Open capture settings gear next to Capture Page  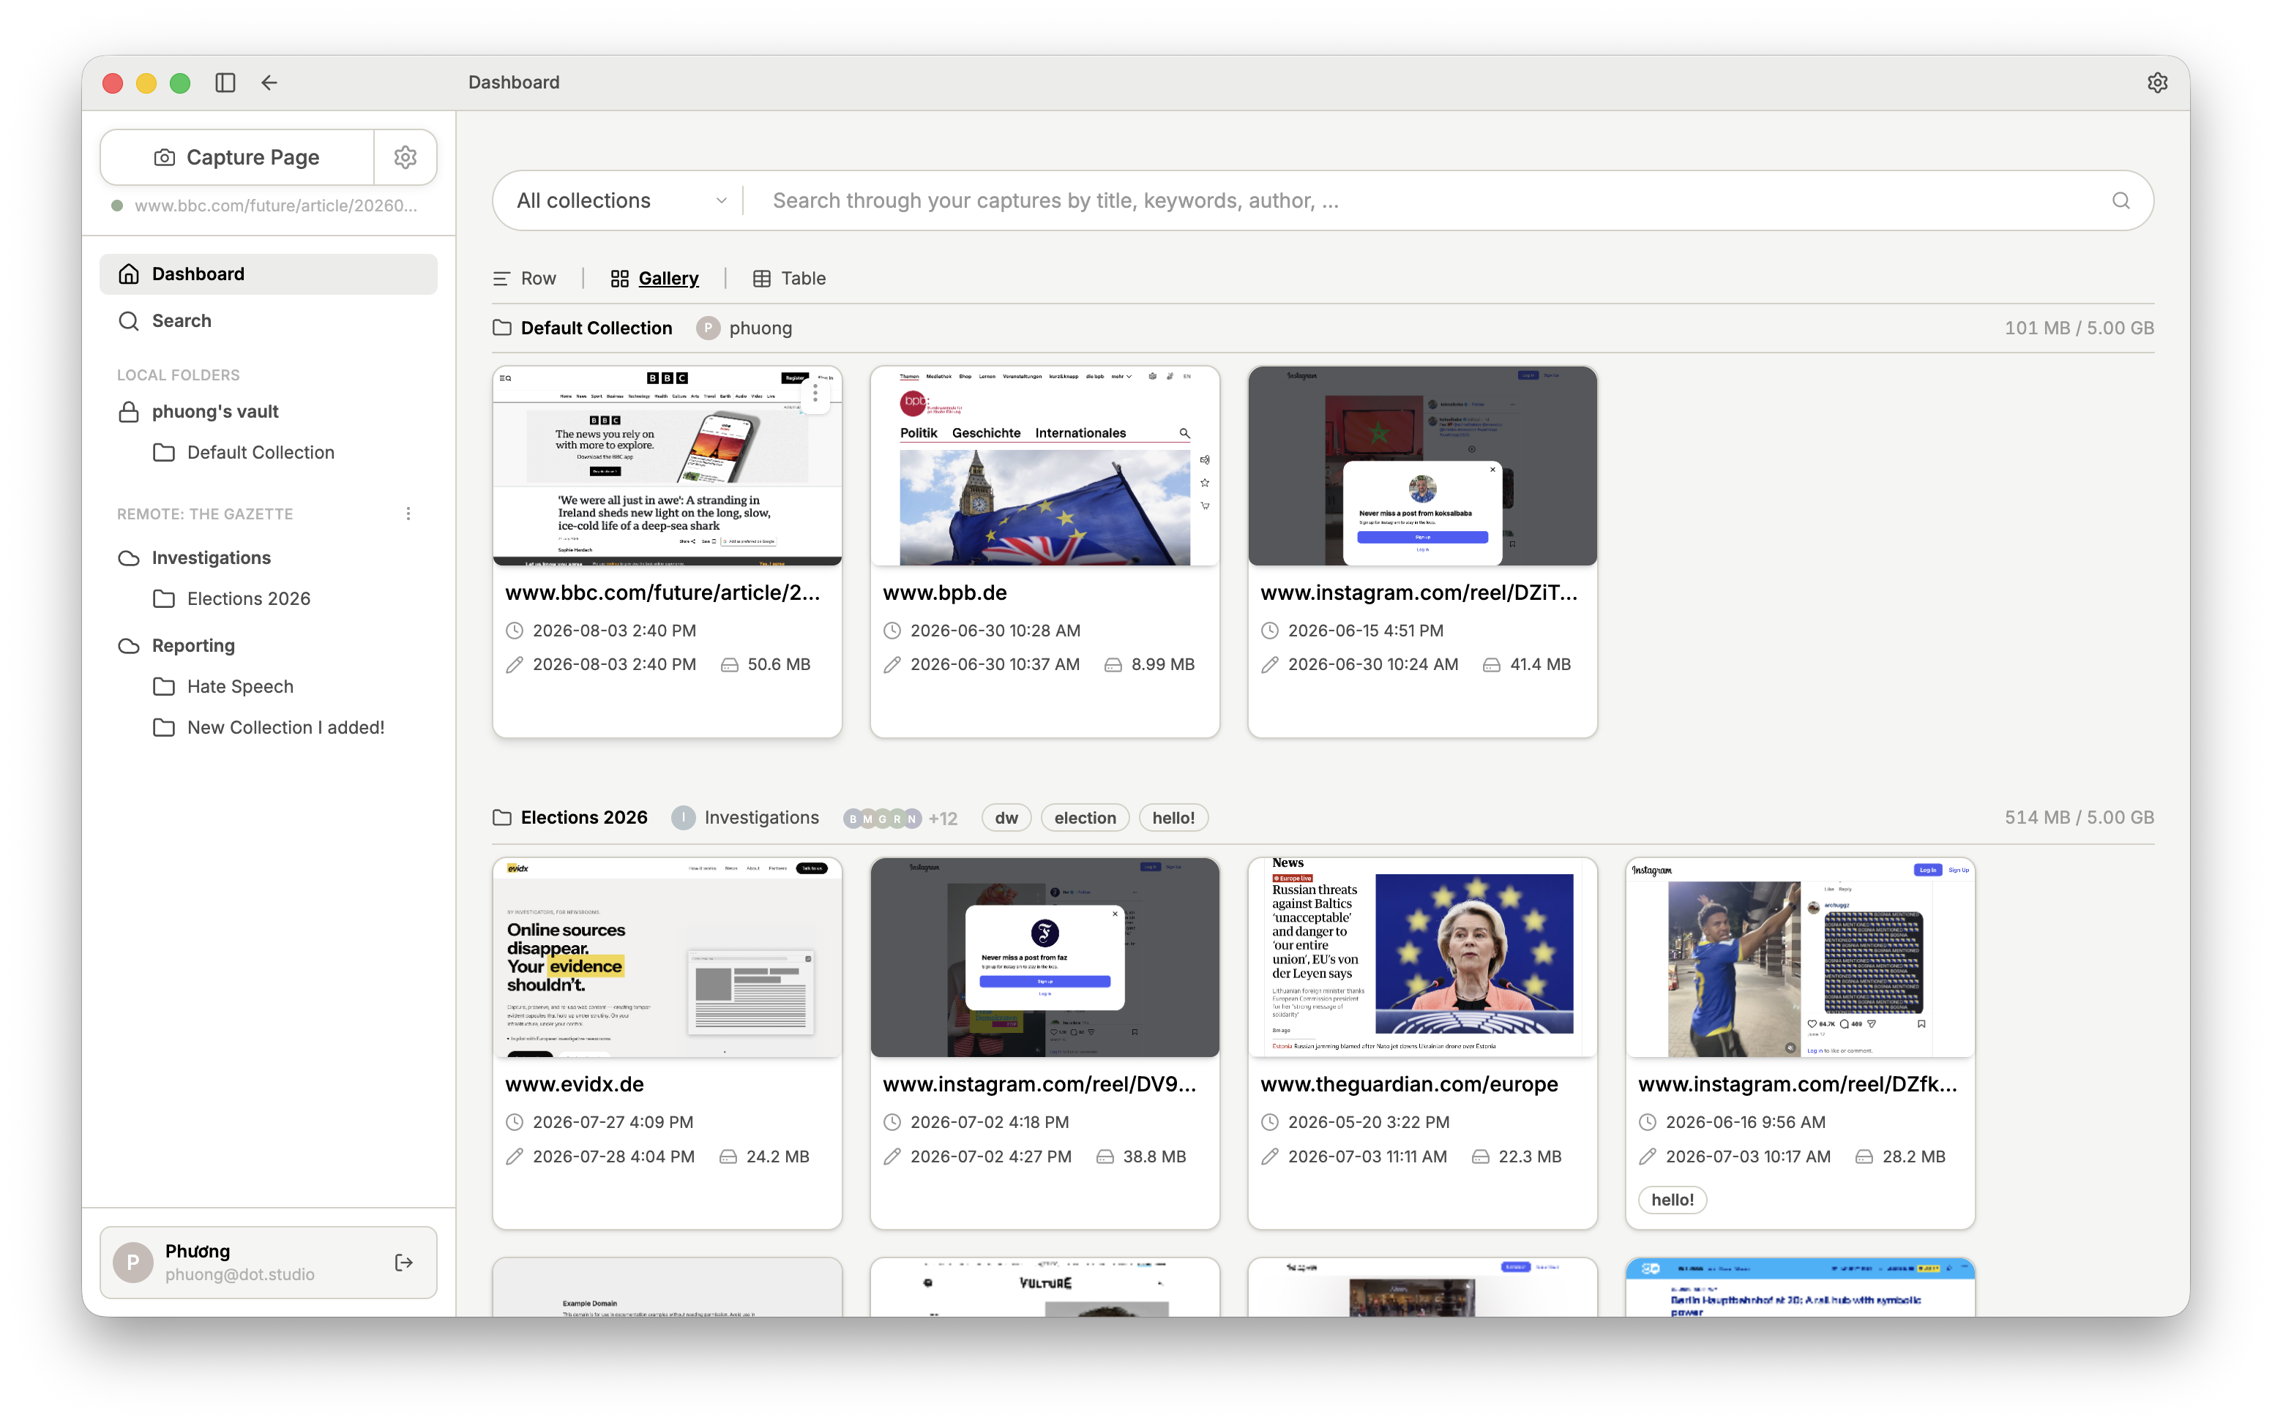(406, 157)
